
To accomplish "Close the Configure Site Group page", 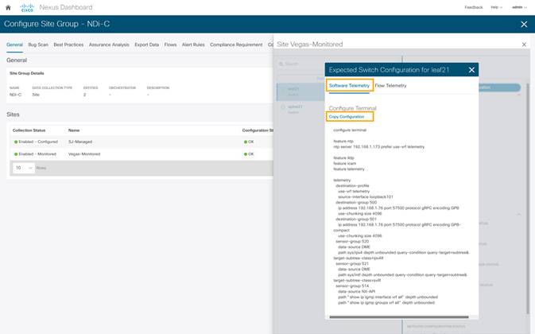I will [524, 24].
